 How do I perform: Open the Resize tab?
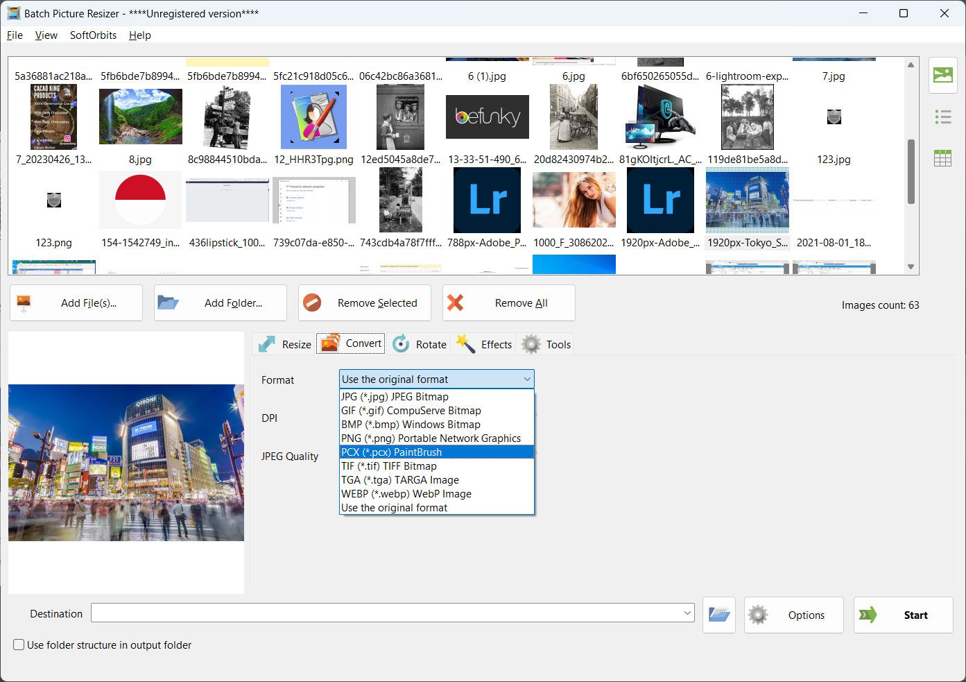(x=284, y=344)
